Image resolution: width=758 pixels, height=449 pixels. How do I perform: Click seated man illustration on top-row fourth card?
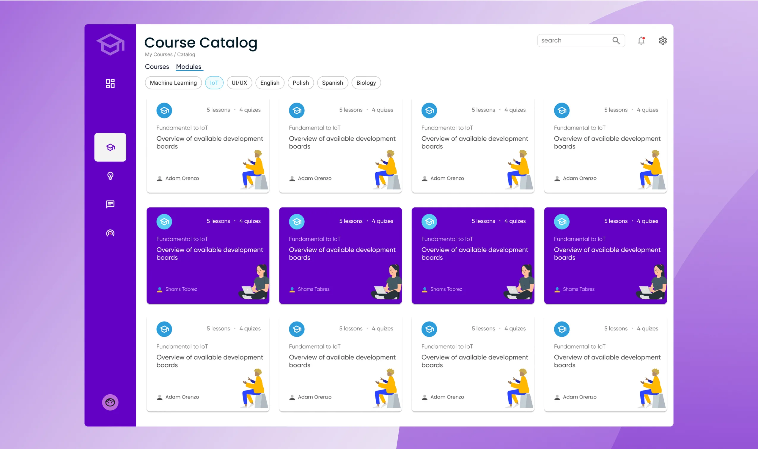tap(652, 169)
